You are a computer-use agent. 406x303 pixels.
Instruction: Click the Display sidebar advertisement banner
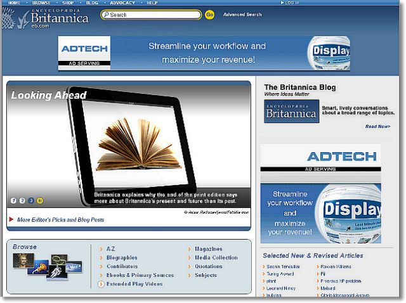coord(320,213)
